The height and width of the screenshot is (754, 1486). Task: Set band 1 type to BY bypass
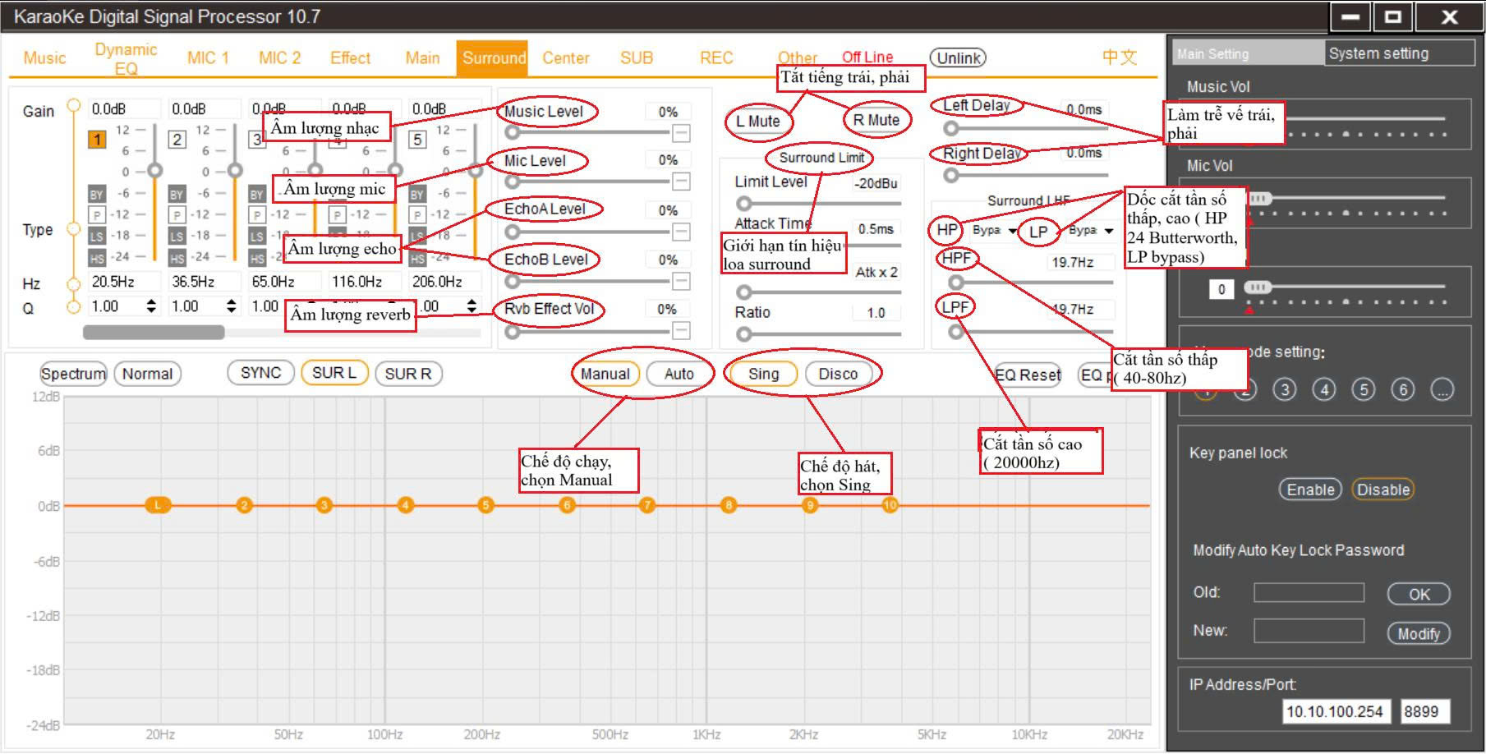(97, 195)
